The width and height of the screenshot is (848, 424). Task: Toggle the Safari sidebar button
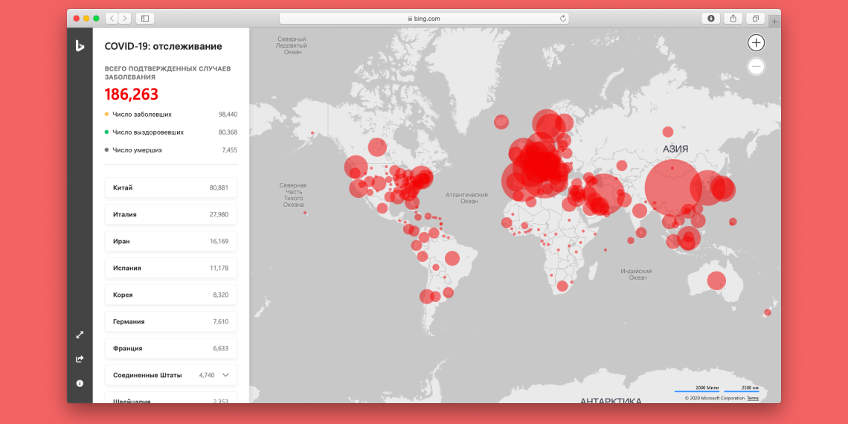point(144,19)
